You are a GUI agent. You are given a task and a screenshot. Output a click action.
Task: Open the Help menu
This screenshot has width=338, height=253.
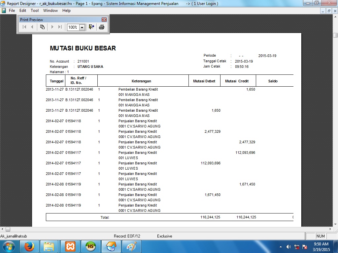(x=66, y=11)
